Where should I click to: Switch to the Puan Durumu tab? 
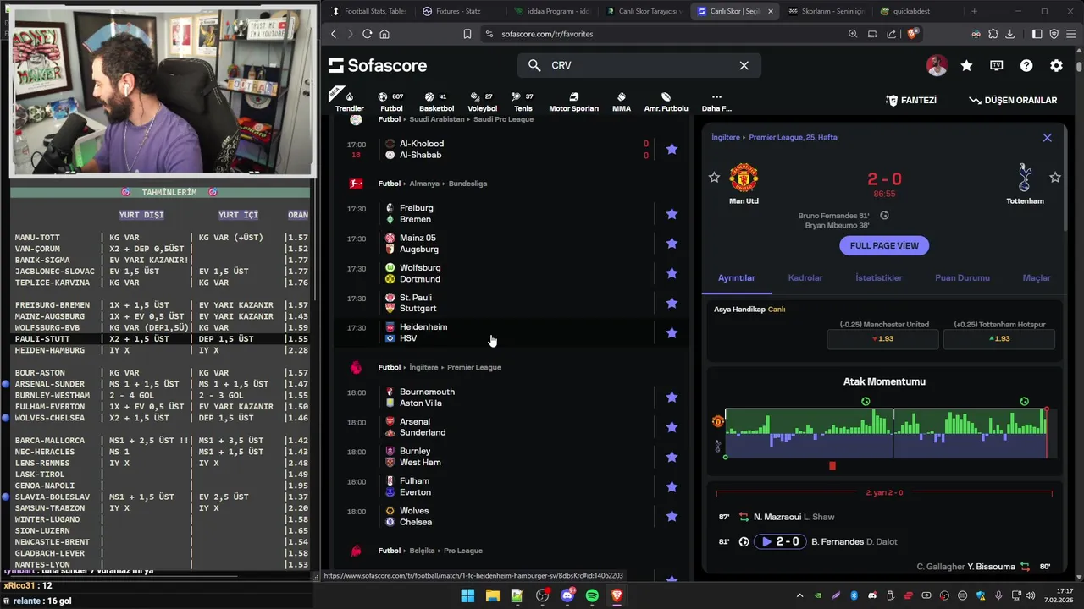tap(962, 277)
